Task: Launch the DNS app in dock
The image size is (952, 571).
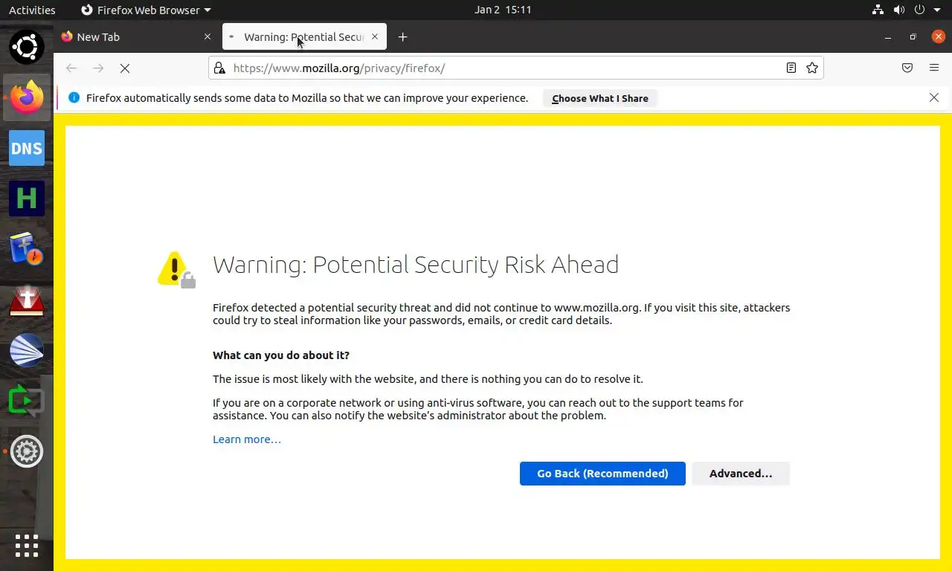Action: 27,148
